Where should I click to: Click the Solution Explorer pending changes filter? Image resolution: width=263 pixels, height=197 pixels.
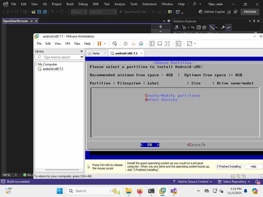click(x=184, y=27)
